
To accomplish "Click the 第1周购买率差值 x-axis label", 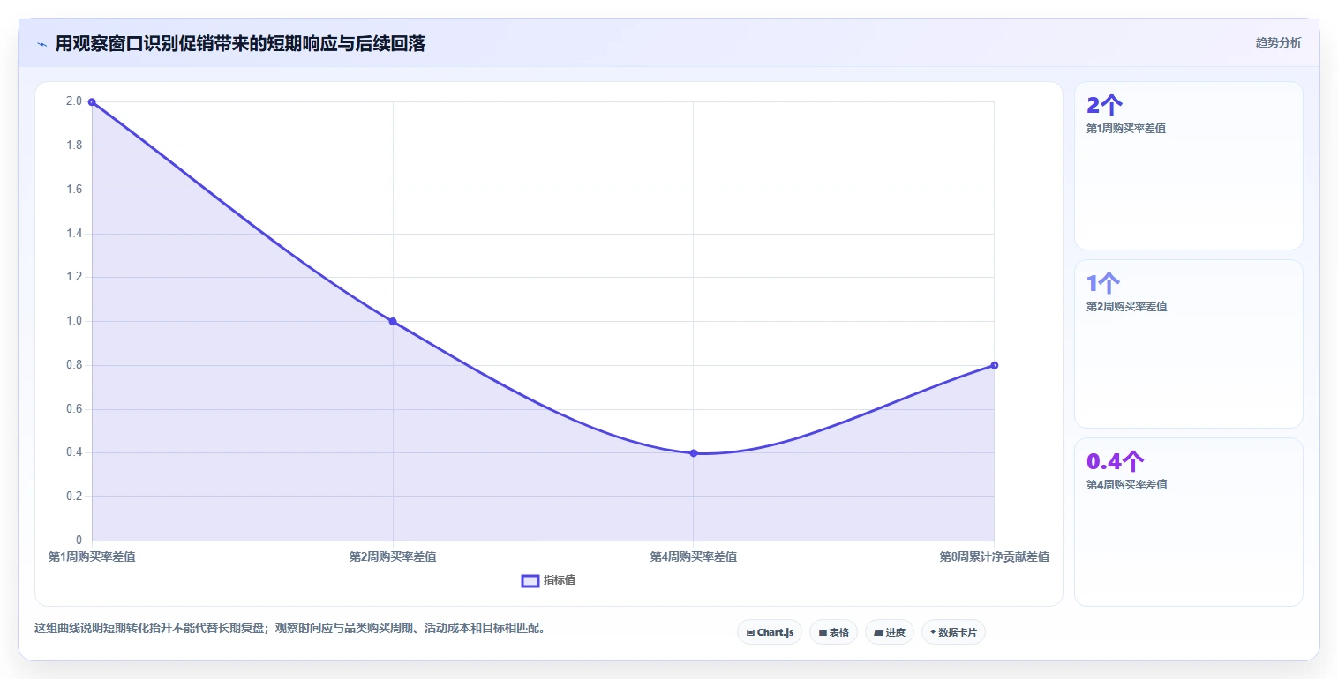I will tap(92, 556).
